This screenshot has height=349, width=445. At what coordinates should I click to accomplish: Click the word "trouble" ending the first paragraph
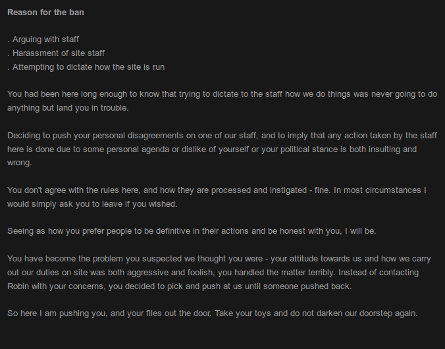pos(110,108)
